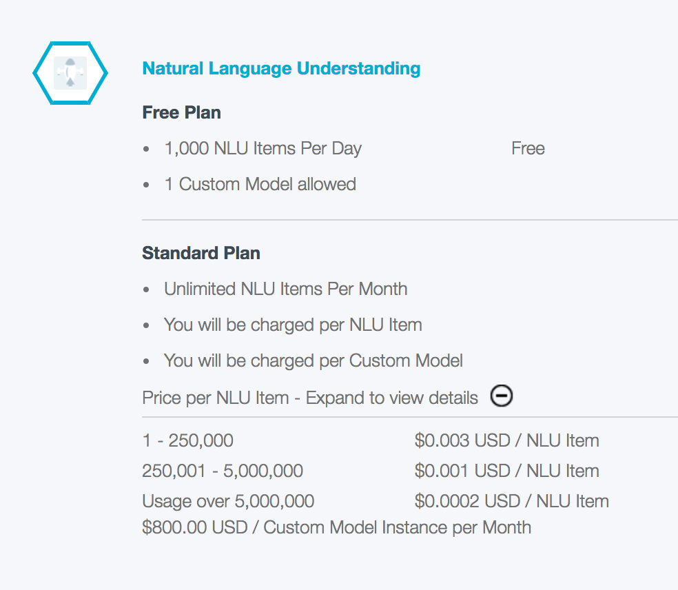
Task: Select the "Usage over 5,000,000" tier
Action: [228, 501]
